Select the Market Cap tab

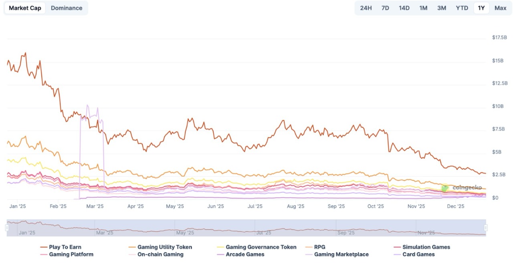click(x=25, y=8)
